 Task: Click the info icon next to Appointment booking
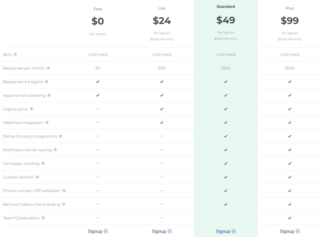(49, 95)
